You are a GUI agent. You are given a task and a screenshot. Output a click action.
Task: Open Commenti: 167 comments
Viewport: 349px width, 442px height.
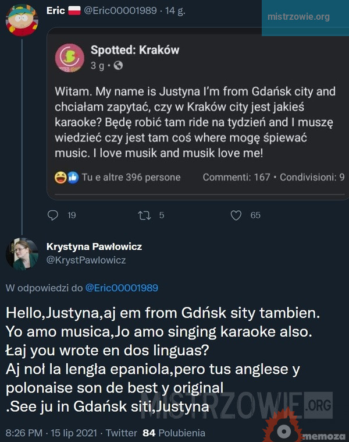[x=236, y=177]
